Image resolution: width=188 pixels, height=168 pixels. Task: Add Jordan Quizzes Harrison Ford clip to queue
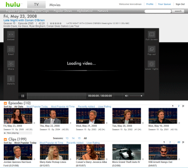[34, 159]
